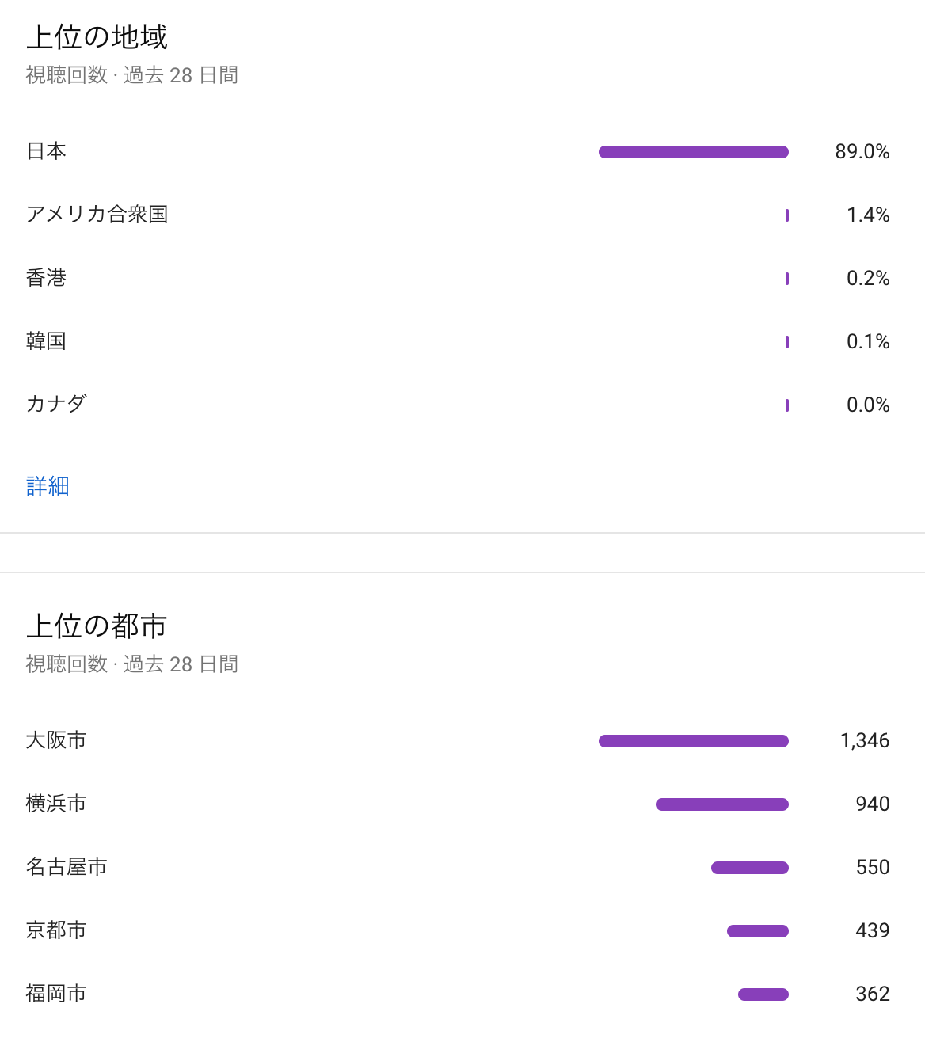Click the アメリカ合衆国 region label
925x1042 pixels.
97,215
